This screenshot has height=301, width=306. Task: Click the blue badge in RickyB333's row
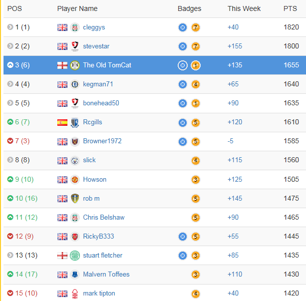(183, 237)
